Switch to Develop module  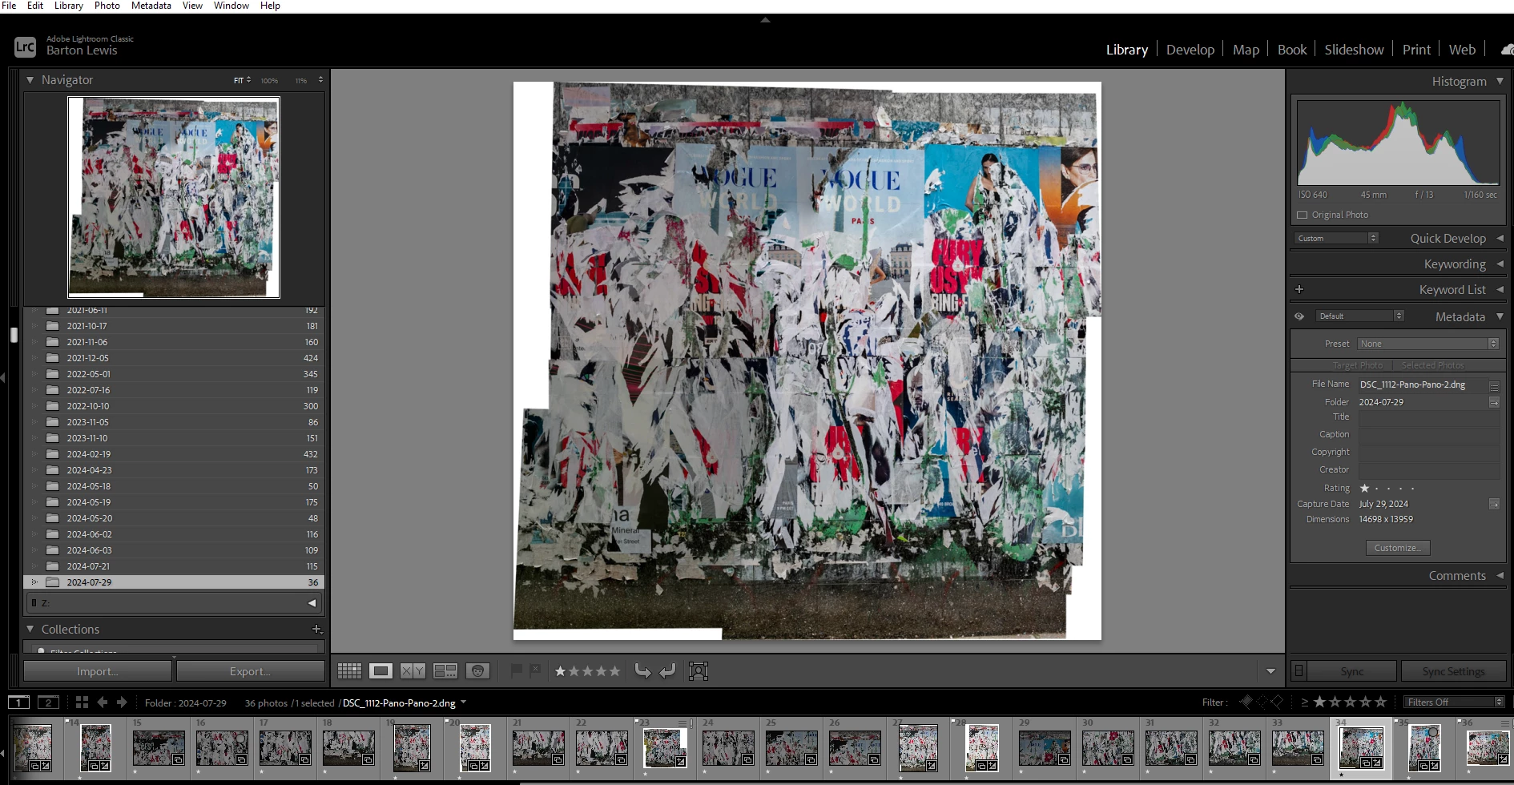click(x=1190, y=50)
